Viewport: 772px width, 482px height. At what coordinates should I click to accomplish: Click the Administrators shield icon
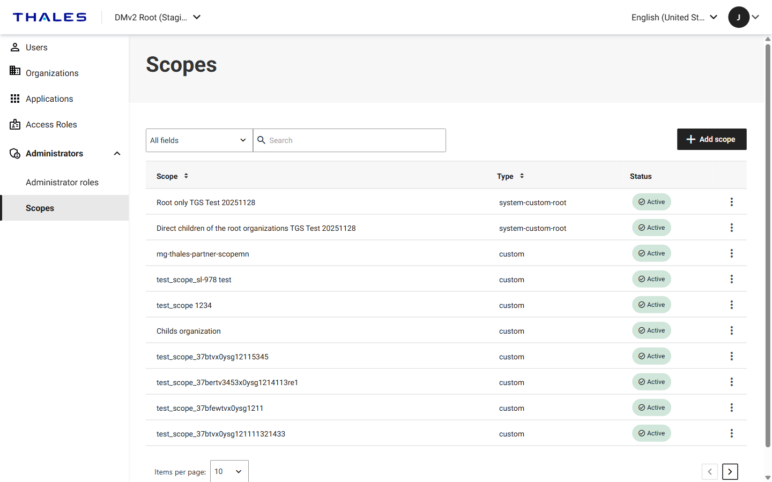15,153
